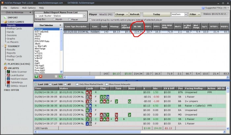Open Cash Games Graphs view
The height and width of the screenshot is (135, 231).
coord(11,39)
